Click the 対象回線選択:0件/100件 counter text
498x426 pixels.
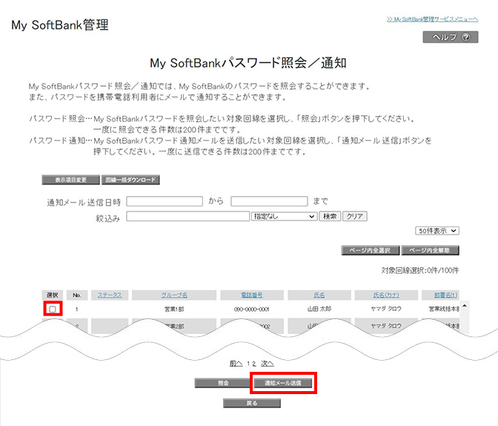[420, 270]
